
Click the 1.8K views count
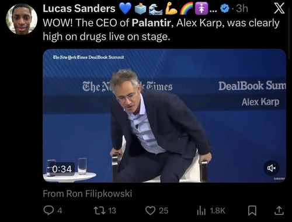click(x=217, y=211)
